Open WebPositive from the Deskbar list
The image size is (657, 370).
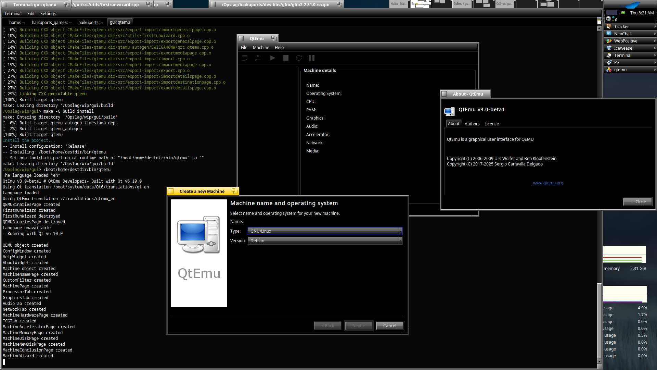click(x=625, y=41)
